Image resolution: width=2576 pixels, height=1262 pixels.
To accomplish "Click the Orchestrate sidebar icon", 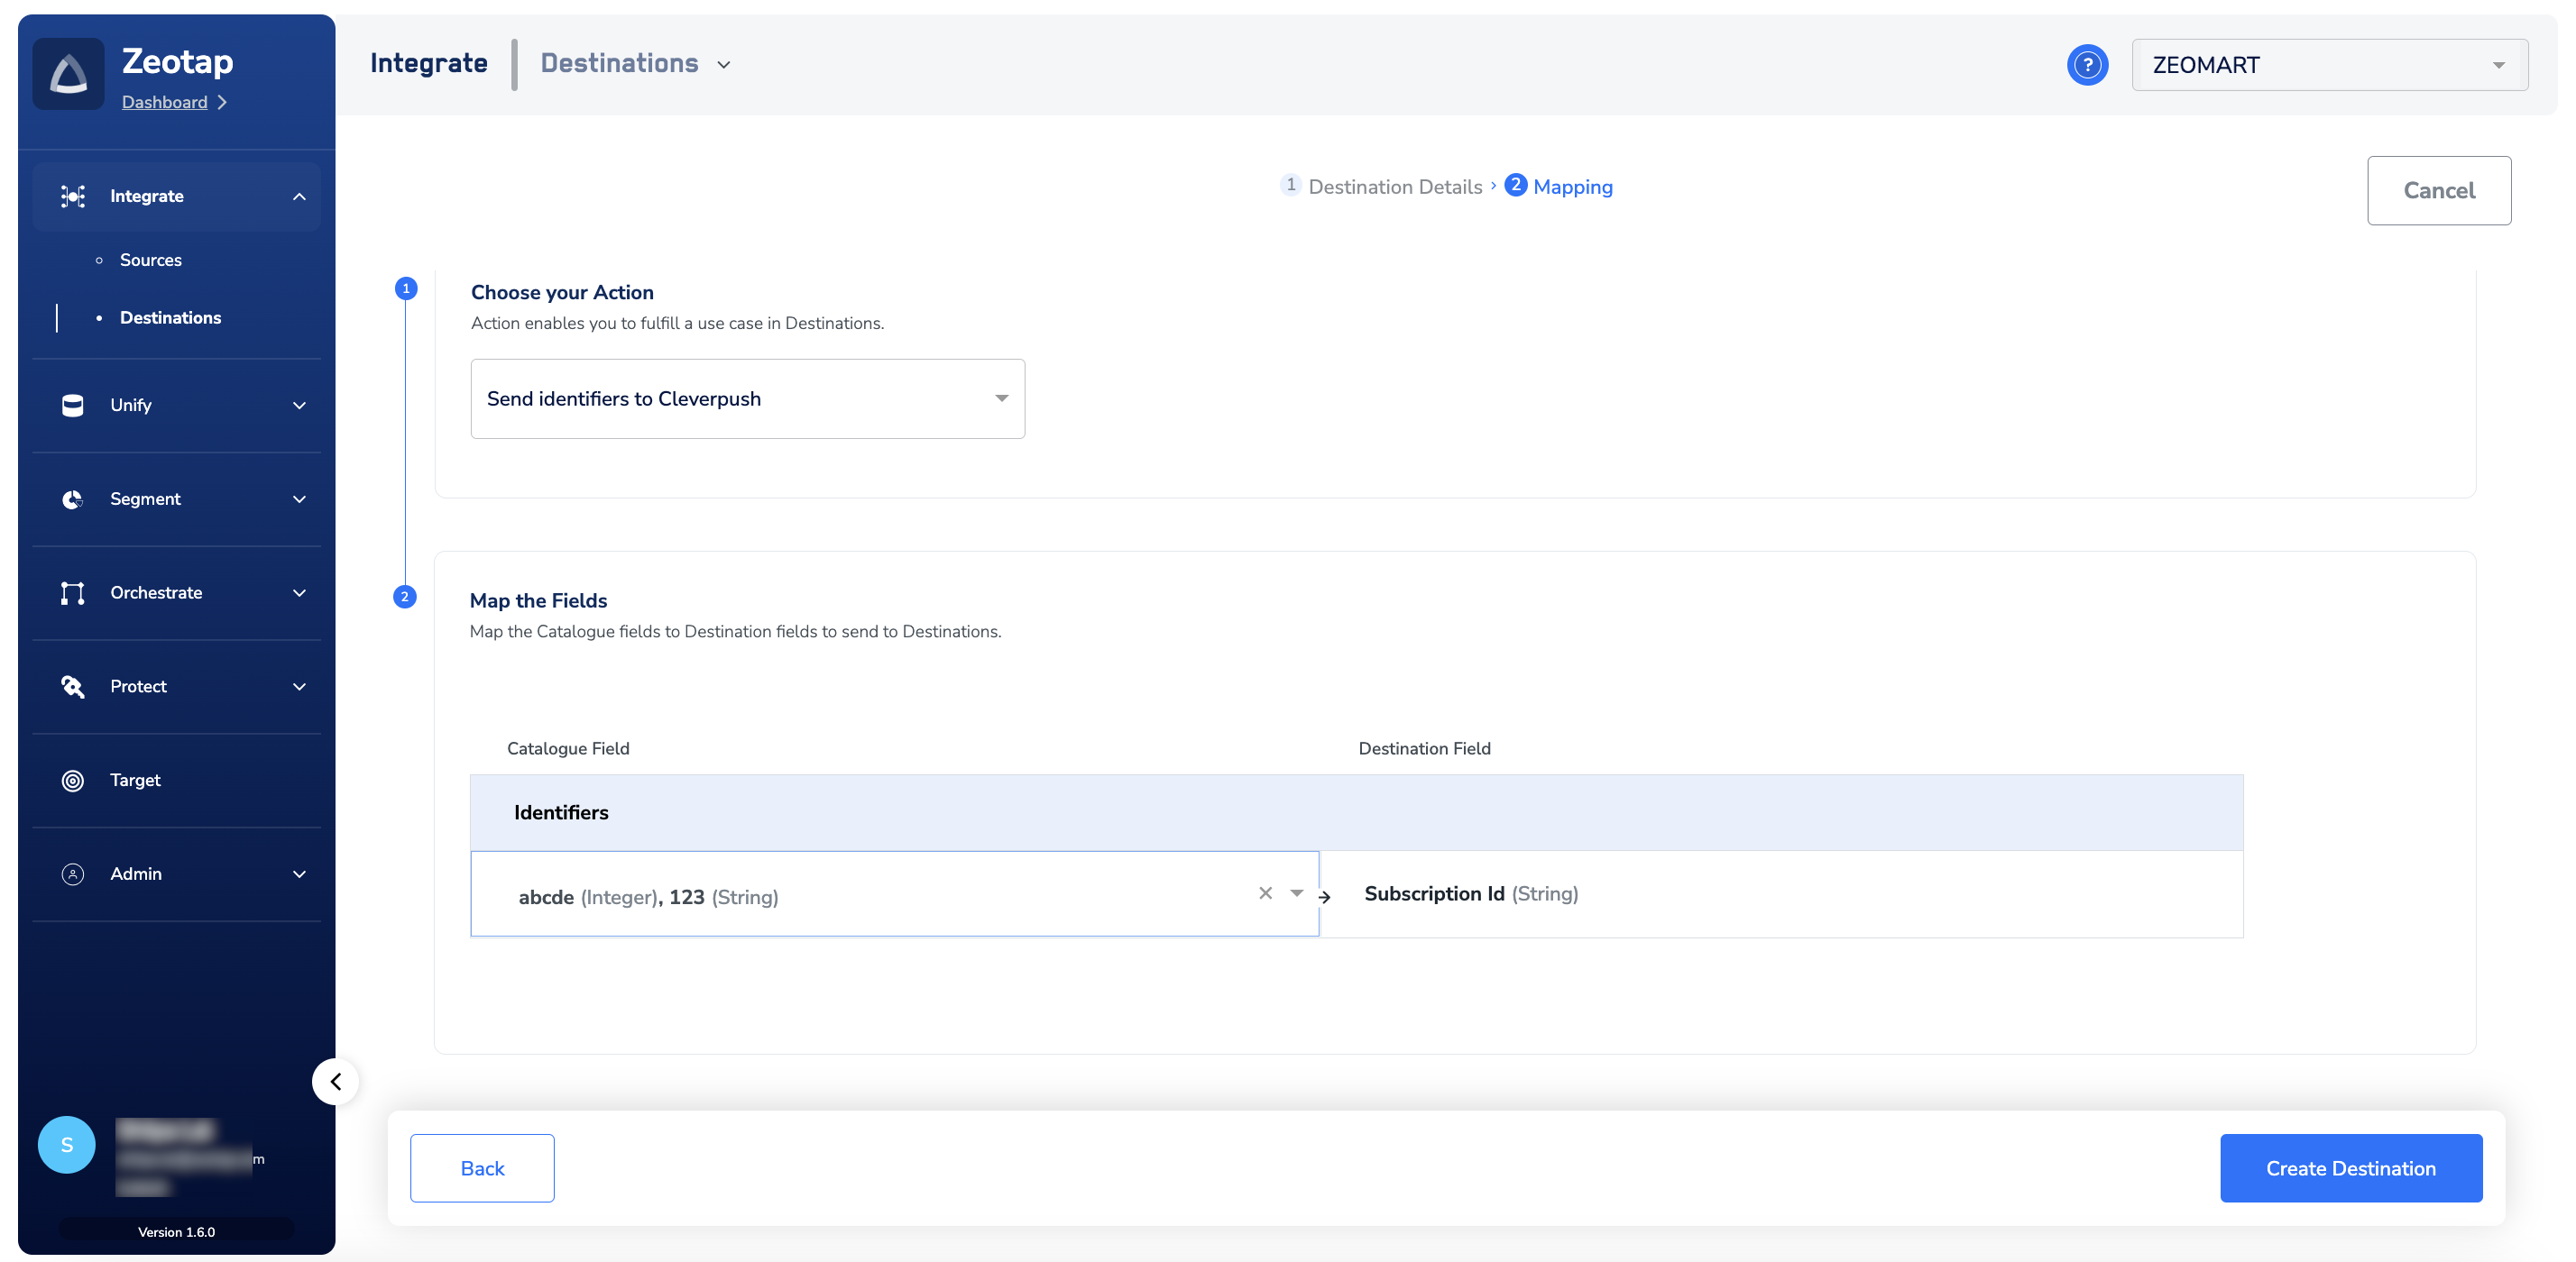I will 72,592.
